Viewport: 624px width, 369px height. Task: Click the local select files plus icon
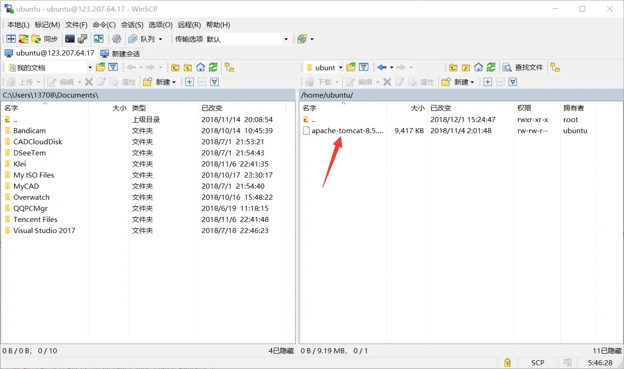tap(189, 82)
